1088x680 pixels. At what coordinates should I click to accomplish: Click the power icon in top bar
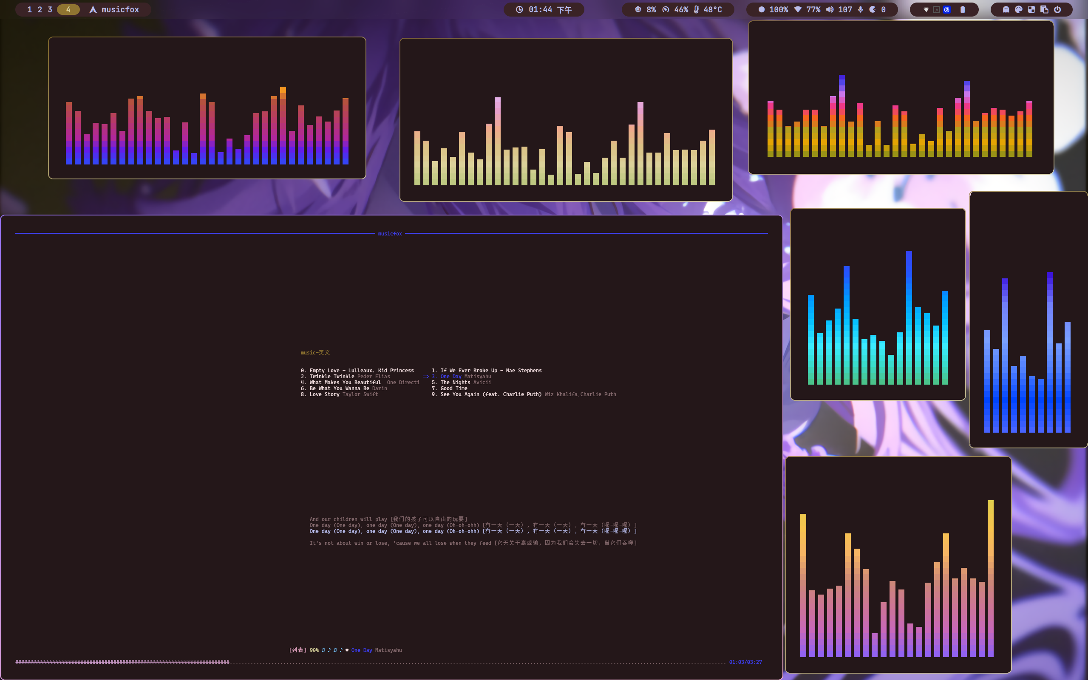point(1057,9)
